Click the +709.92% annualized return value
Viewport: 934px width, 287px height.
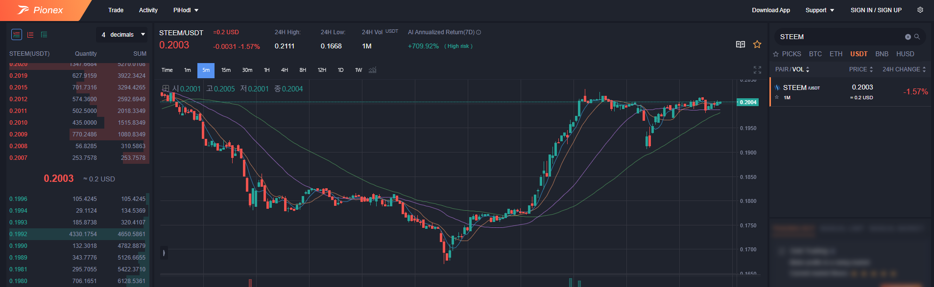pyautogui.click(x=423, y=46)
